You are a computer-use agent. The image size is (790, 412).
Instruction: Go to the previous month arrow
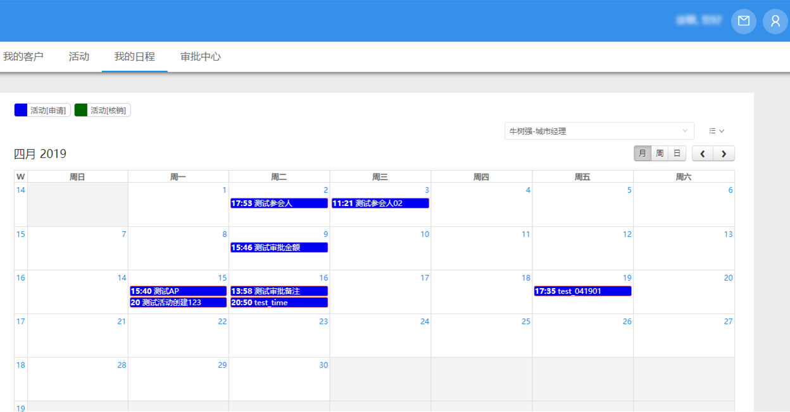coord(703,154)
